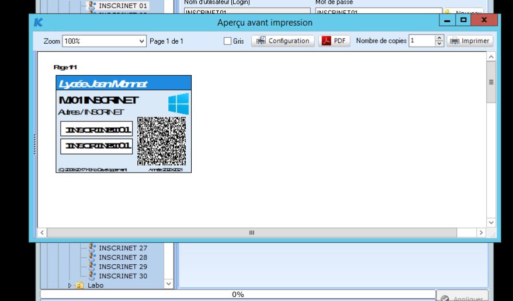Viewport: 513px width, 301px height.
Task: Select INSCRINET 30 in the background tree
Action: coord(123,276)
